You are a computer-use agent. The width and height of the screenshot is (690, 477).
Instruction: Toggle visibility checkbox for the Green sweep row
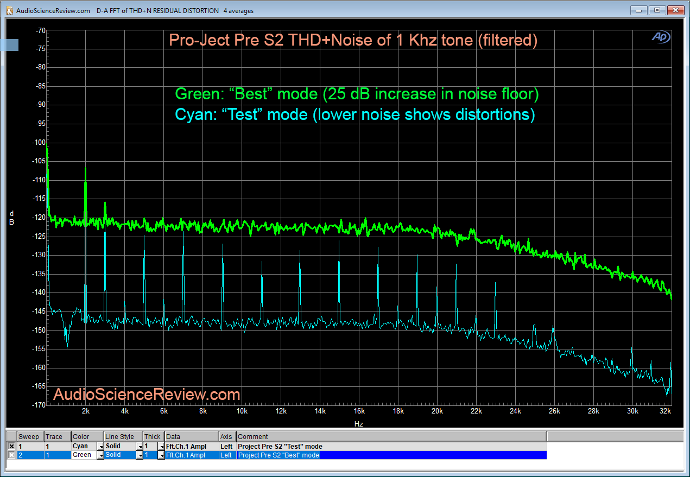[11, 455]
